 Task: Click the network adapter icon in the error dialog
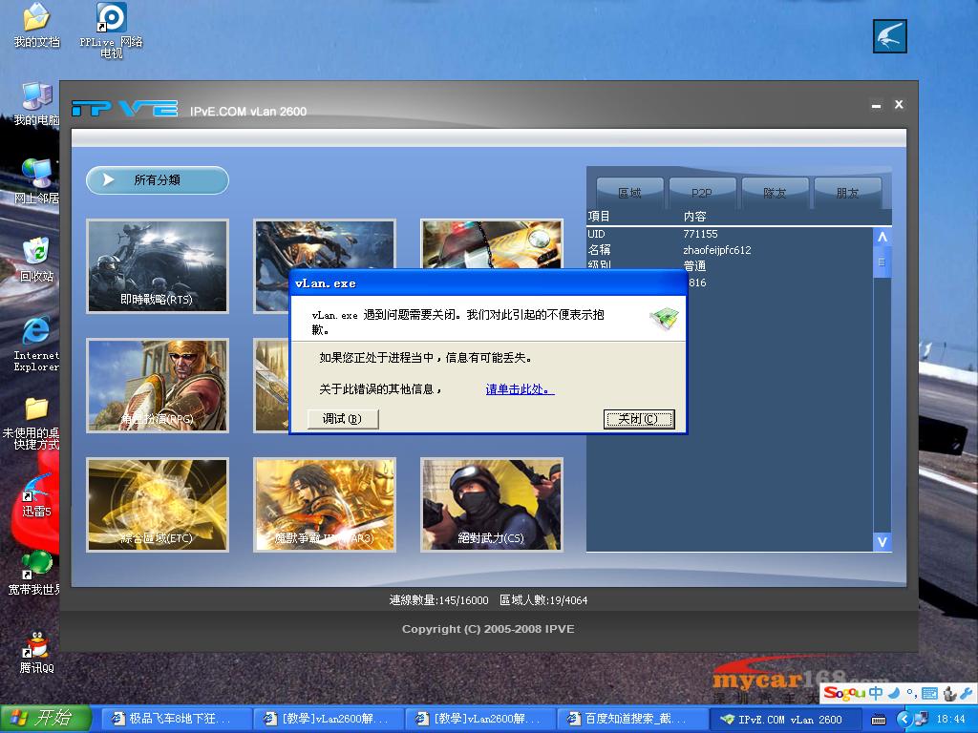click(665, 321)
